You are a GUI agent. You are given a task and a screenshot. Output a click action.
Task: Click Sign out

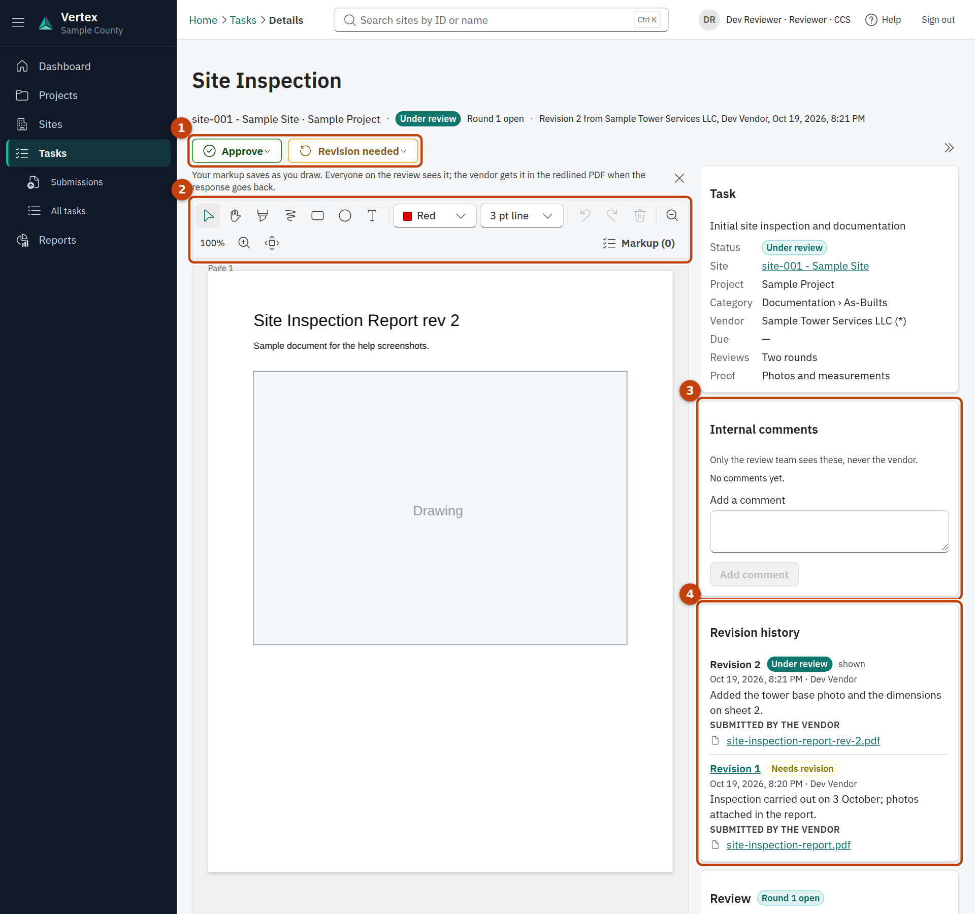pyautogui.click(x=938, y=20)
